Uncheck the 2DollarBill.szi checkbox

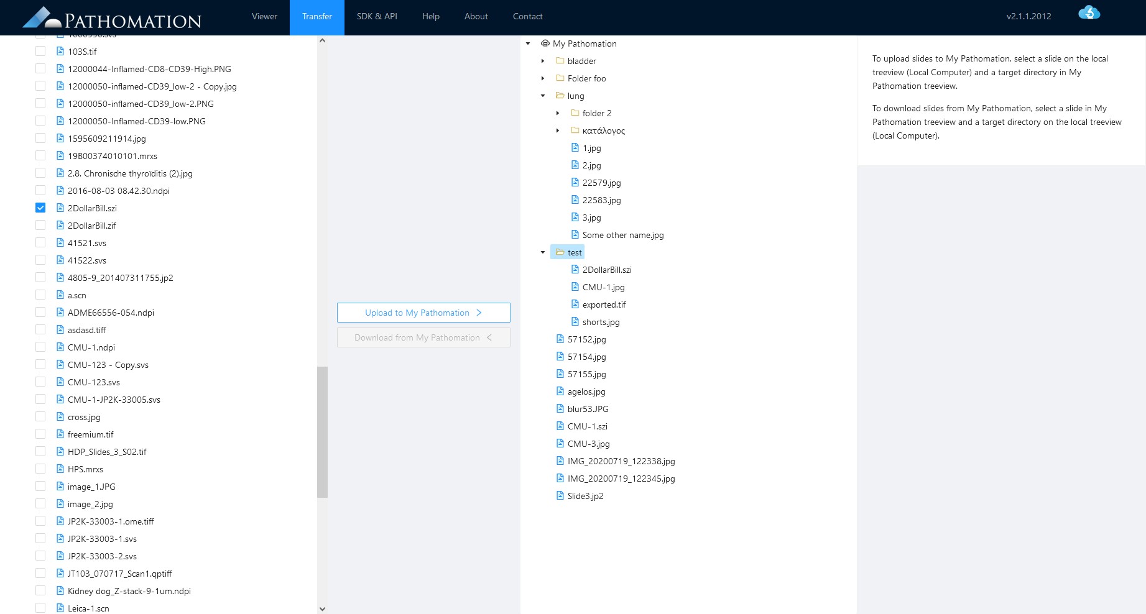(40, 208)
